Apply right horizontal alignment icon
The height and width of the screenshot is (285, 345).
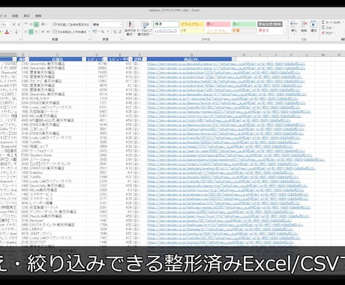pyautogui.click(x=36, y=31)
